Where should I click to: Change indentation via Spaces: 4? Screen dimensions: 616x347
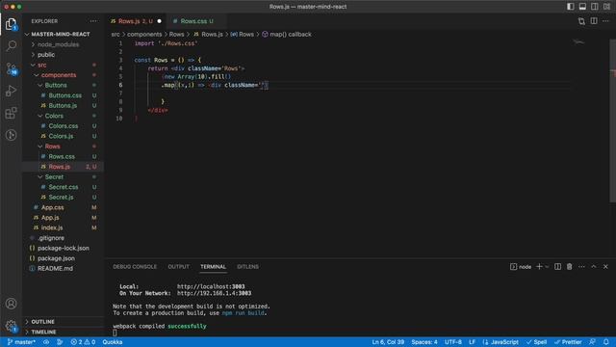pyautogui.click(x=424, y=342)
